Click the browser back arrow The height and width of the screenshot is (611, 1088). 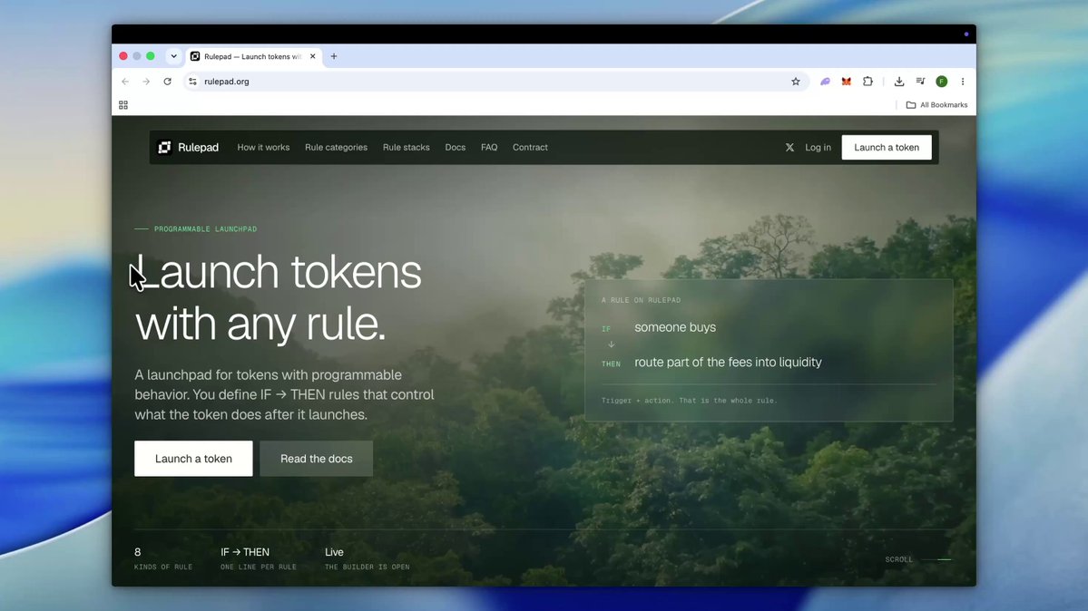[x=125, y=82]
